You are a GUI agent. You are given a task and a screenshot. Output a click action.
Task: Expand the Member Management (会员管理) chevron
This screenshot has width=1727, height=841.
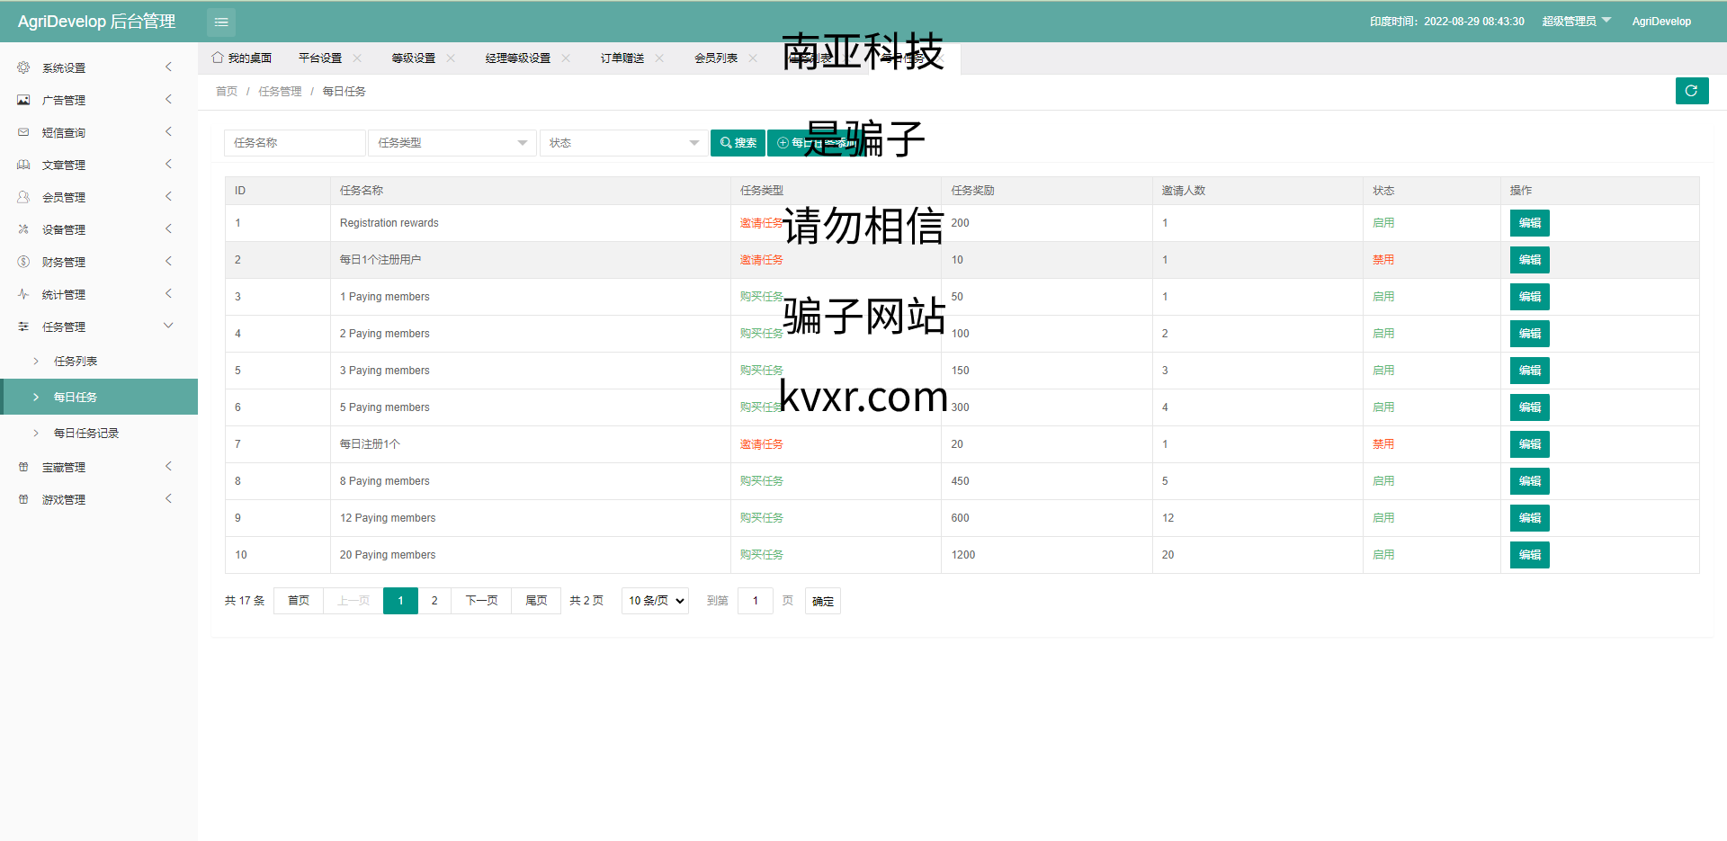point(168,197)
